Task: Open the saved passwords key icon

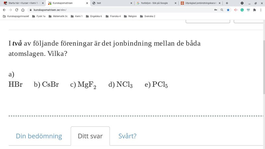Action: [216, 10]
